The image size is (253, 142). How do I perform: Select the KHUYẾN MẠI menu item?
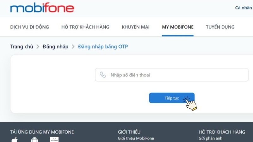pos(136,27)
